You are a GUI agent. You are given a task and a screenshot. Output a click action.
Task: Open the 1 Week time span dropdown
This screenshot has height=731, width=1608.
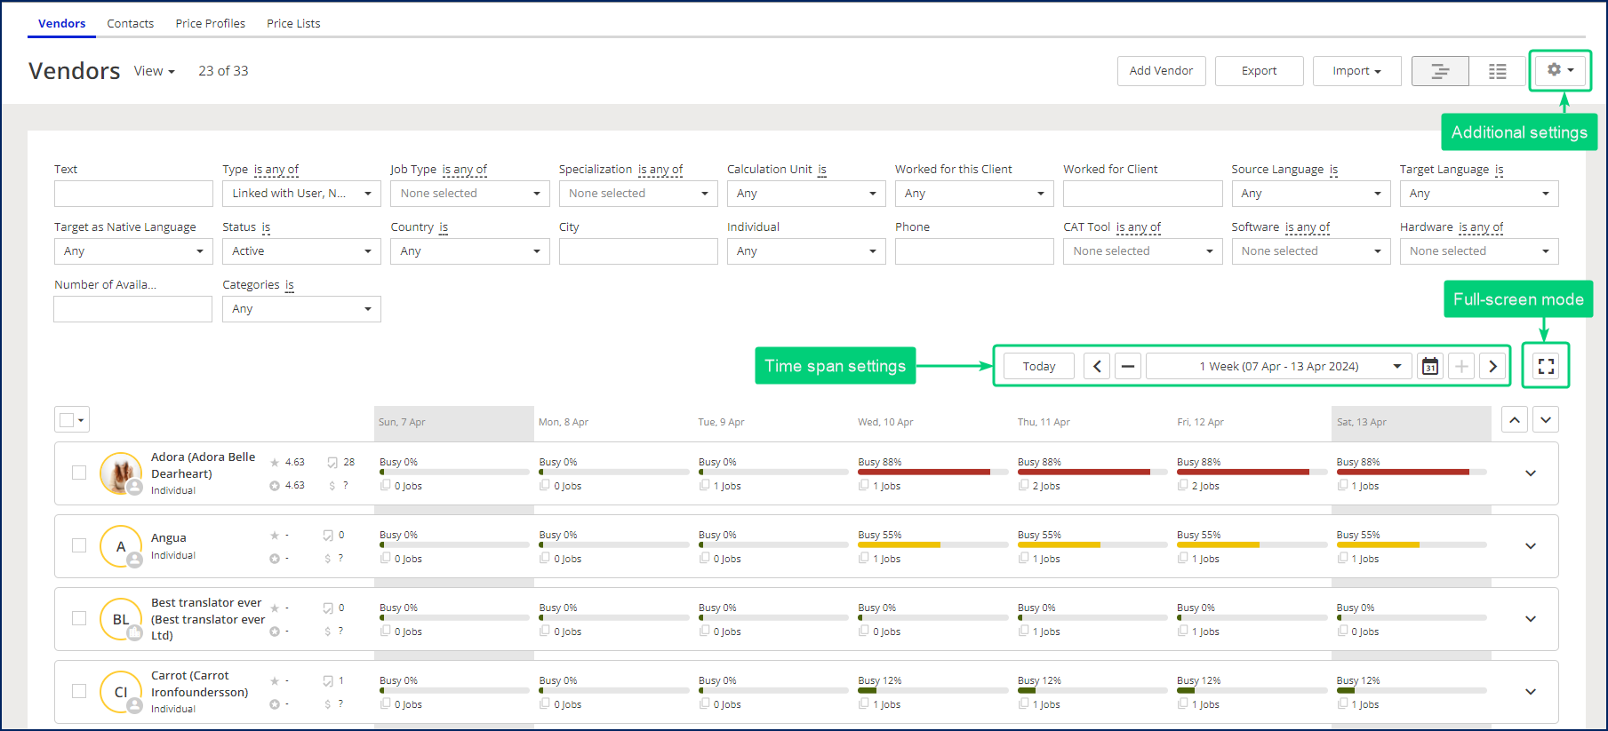pyautogui.click(x=1278, y=366)
